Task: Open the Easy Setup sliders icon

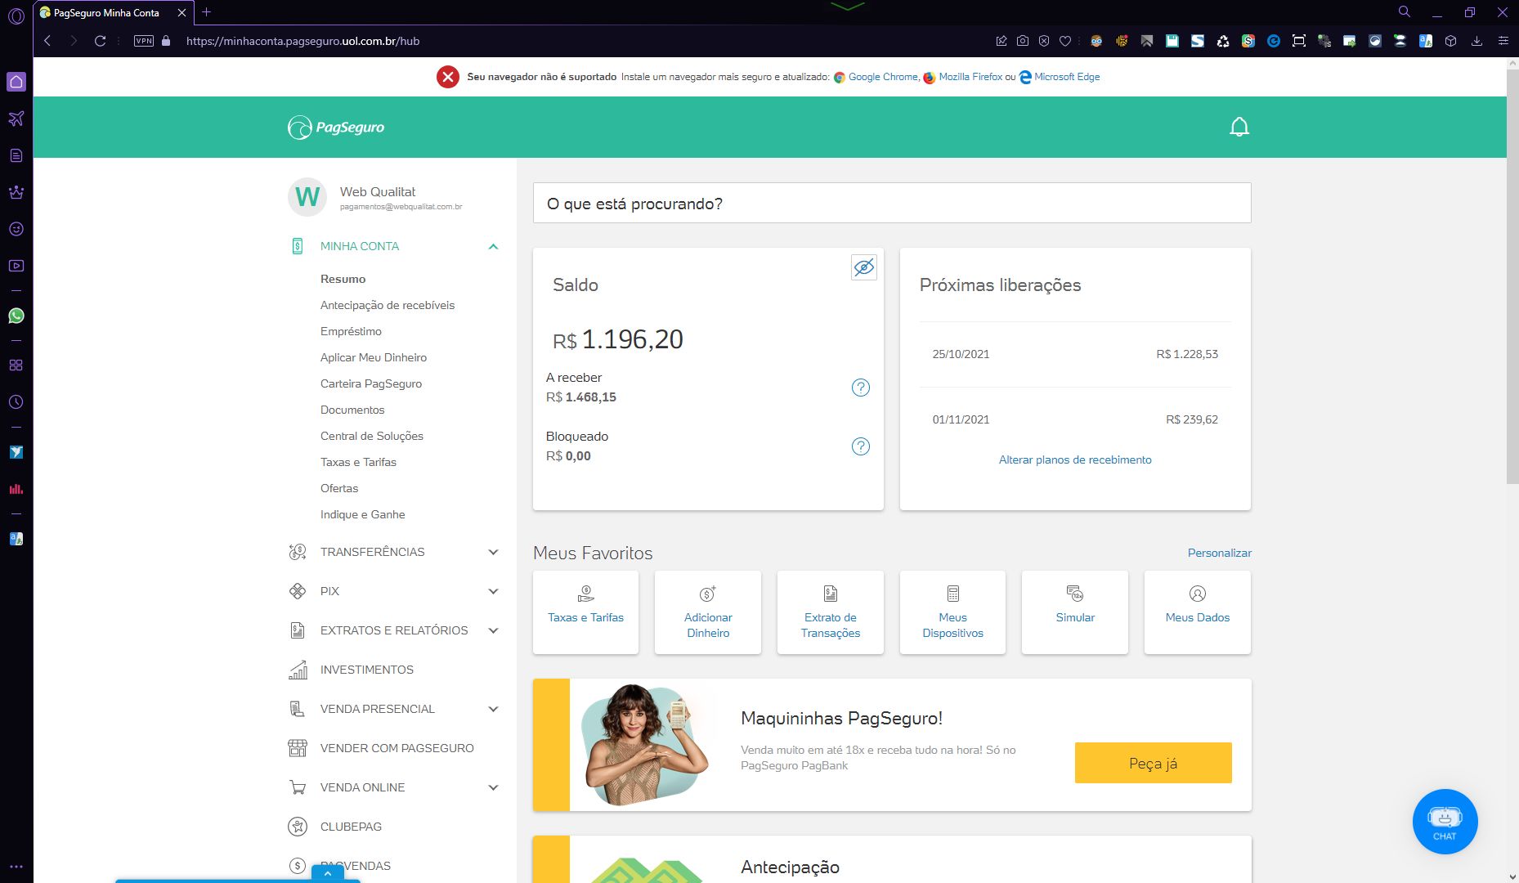Action: coord(1503,41)
